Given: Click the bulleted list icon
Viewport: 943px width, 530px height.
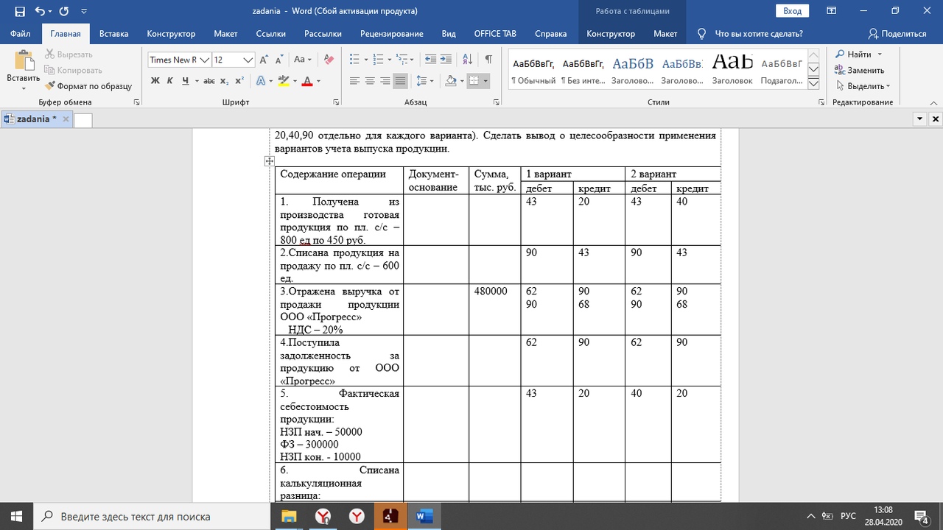Looking at the screenshot, I should point(354,60).
